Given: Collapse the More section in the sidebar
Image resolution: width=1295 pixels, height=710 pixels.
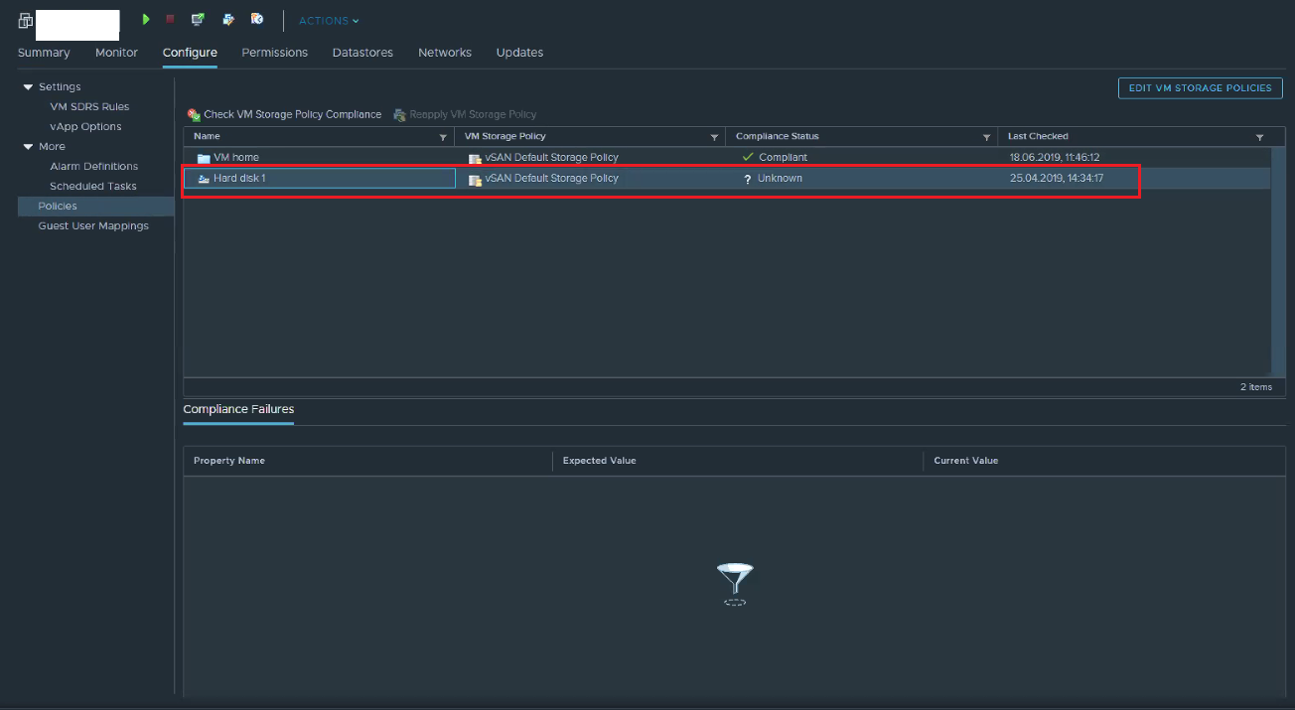Looking at the screenshot, I should point(27,146).
